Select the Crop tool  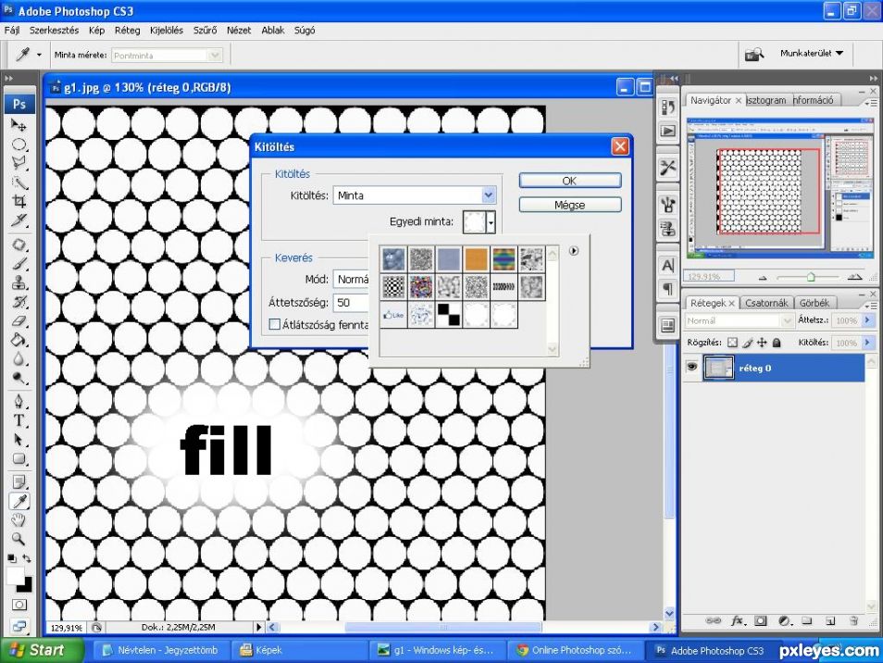tap(19, 201)
